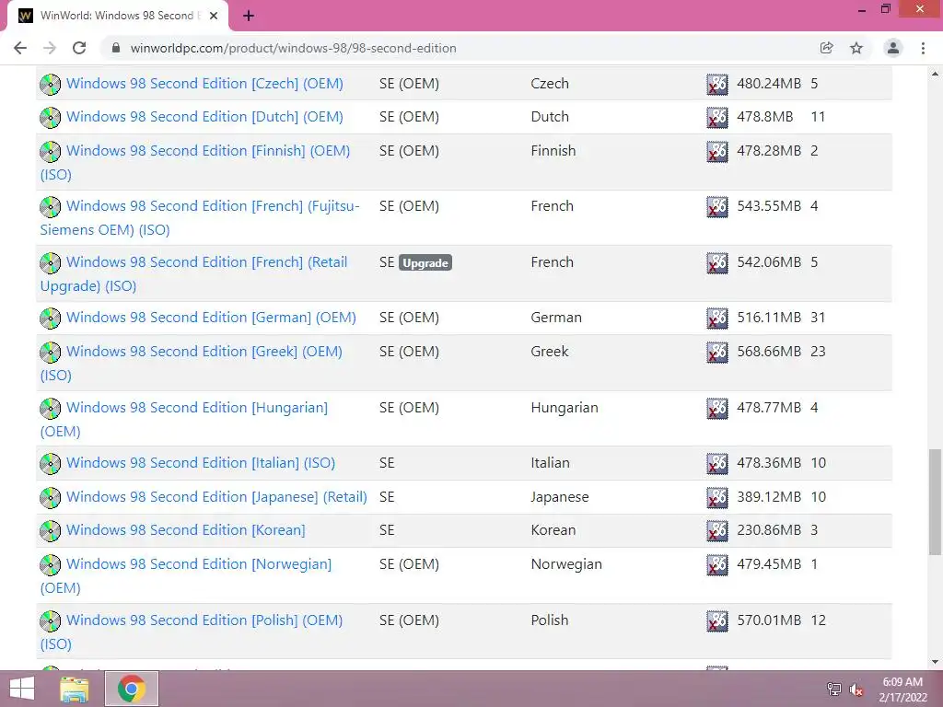Click the browser back arrow

coord(20,48)
